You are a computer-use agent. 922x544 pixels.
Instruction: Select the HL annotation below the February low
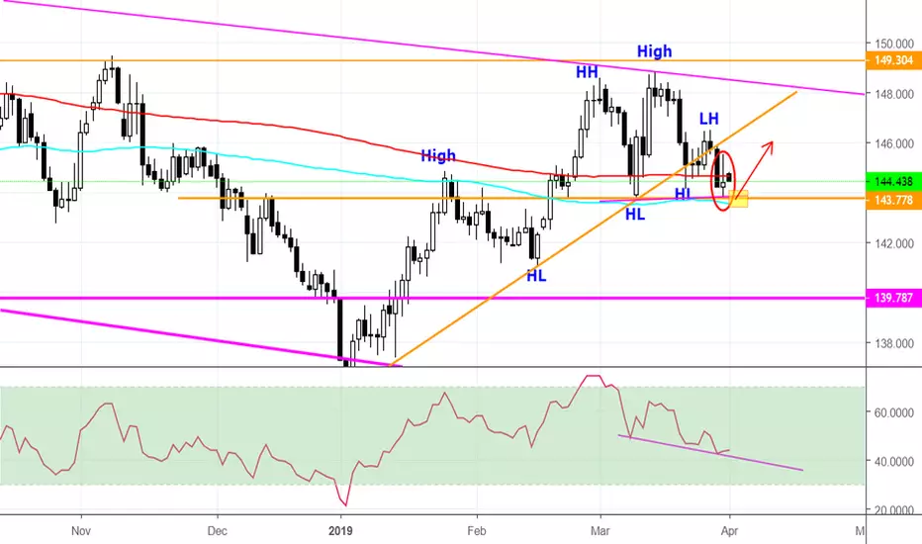tap(536, 275)
